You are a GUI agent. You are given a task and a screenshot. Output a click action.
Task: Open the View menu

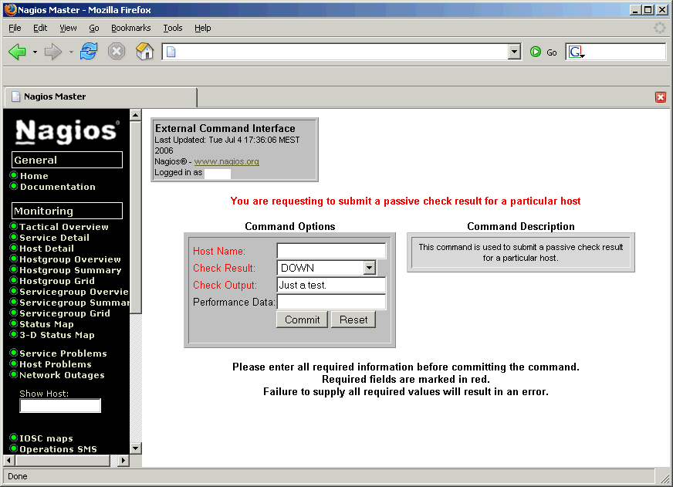click(68, 28)
